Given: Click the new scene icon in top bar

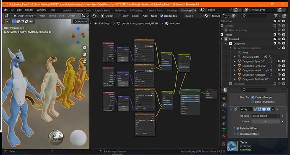Looking at the screenshot, I should click(x=236, y=10).
